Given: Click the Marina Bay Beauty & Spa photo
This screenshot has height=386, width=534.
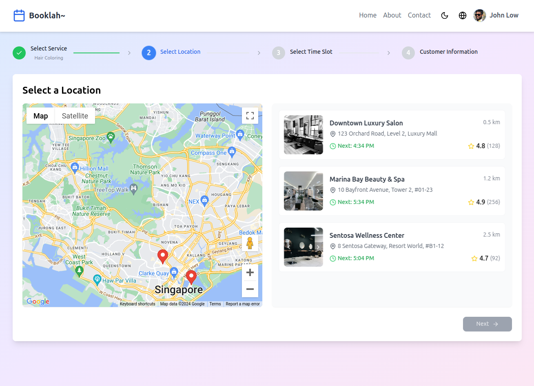Looking at the screenshot, I should 304,191.
